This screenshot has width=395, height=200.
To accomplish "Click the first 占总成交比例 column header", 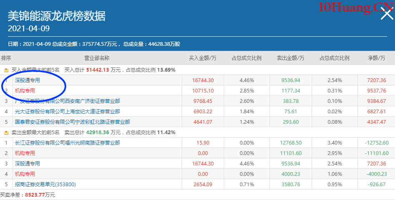I will point(247,58).
